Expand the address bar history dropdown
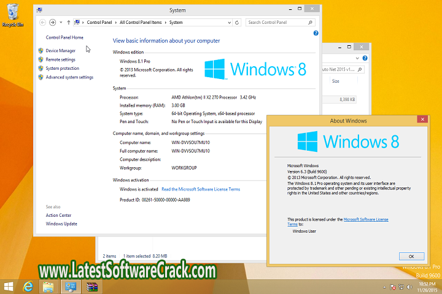 click(229, 23)
